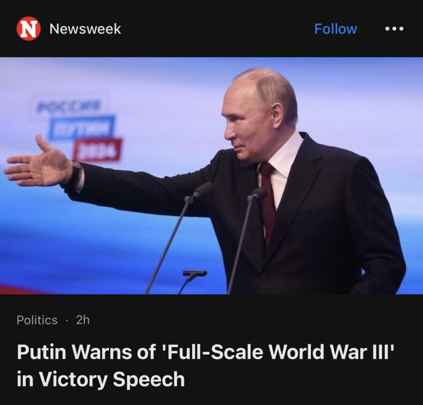Image resolution: width=423 pixels, height=405 pixels.
Task: Click the word 'Putin' in the headline
Action: coord(42,352)
